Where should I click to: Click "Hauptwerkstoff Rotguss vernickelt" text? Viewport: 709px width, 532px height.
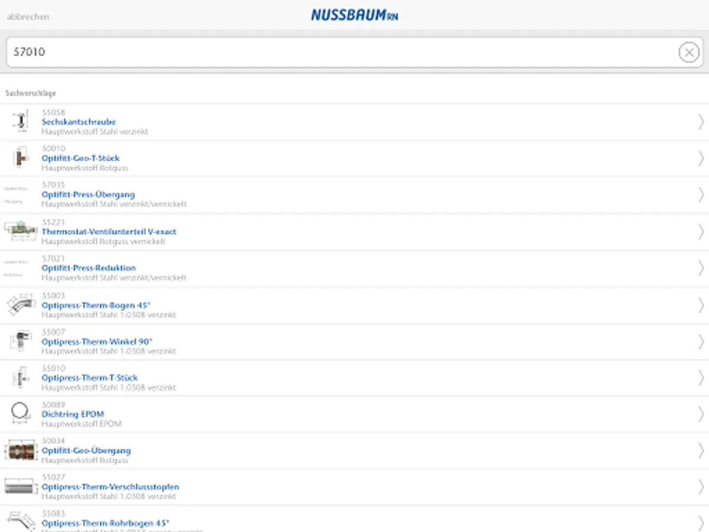(103, 241)
